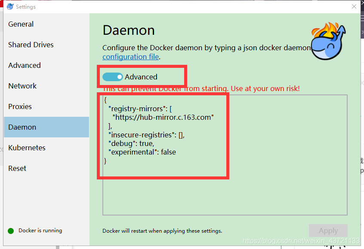This screenshot has width=364, height=249.
Task: Click the green Docker running status indicator
Action: click(11, 231)
